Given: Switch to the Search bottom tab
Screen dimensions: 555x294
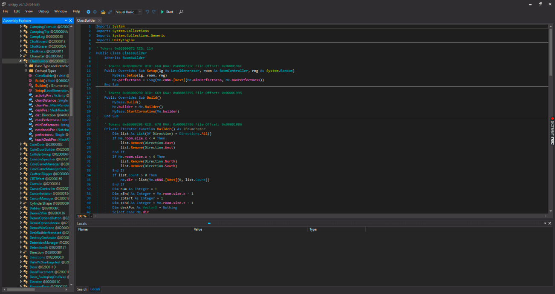Looking at the screenshot, I should (x=82, y=289).
